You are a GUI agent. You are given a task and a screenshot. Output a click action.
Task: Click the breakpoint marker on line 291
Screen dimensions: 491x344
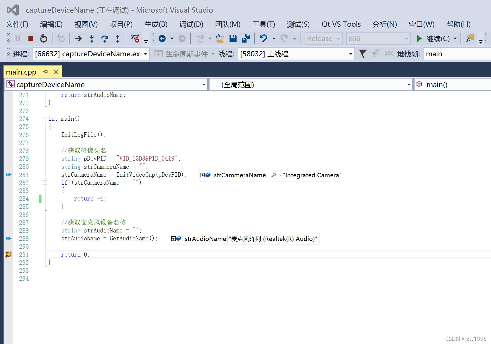point(8,254)
